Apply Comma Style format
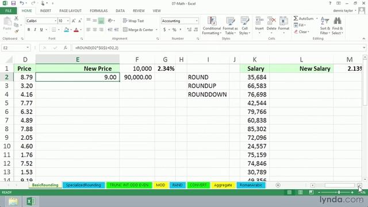 [180, 30]
